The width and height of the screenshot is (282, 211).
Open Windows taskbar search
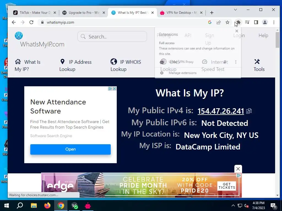pyautogui.click(x=20, y=206)
